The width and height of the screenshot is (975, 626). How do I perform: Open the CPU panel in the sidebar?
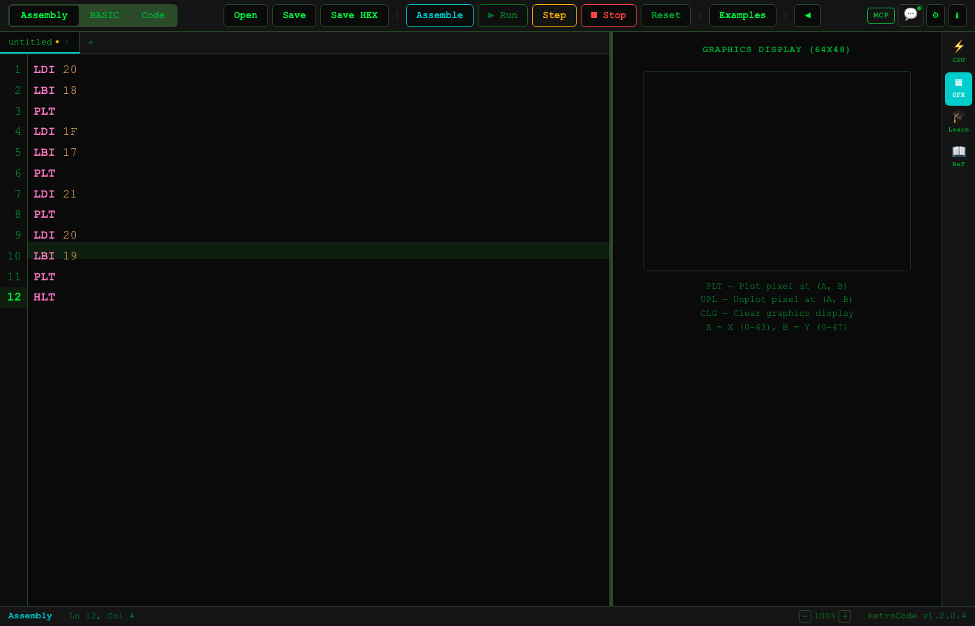coord(958,52)
